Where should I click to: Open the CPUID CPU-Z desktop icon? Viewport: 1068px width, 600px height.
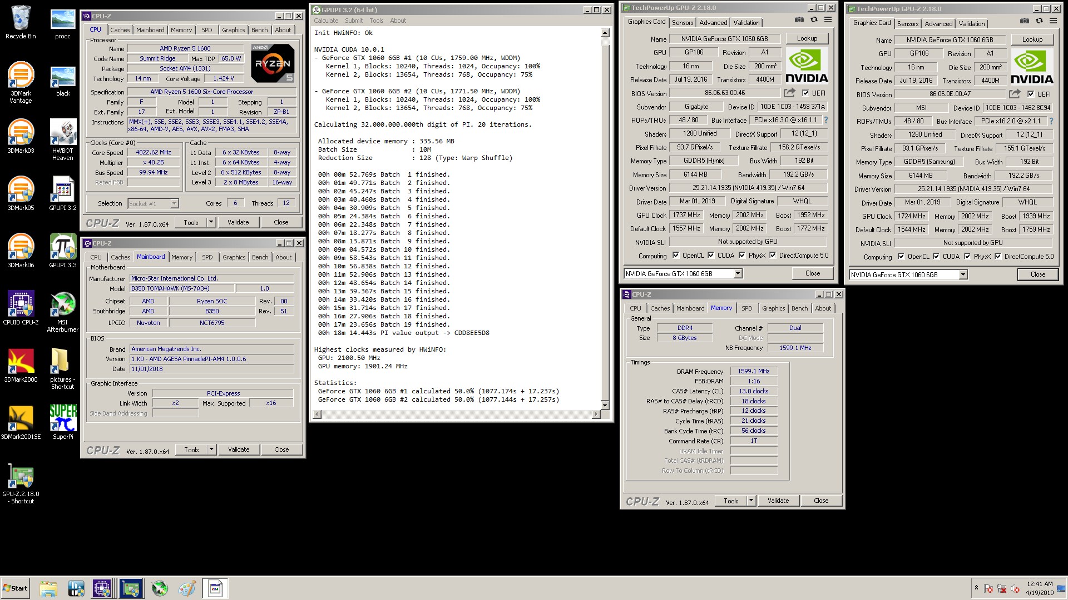(21, 308)
